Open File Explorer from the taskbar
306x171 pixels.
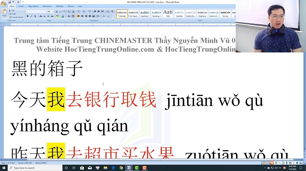(x=105, y=168)
